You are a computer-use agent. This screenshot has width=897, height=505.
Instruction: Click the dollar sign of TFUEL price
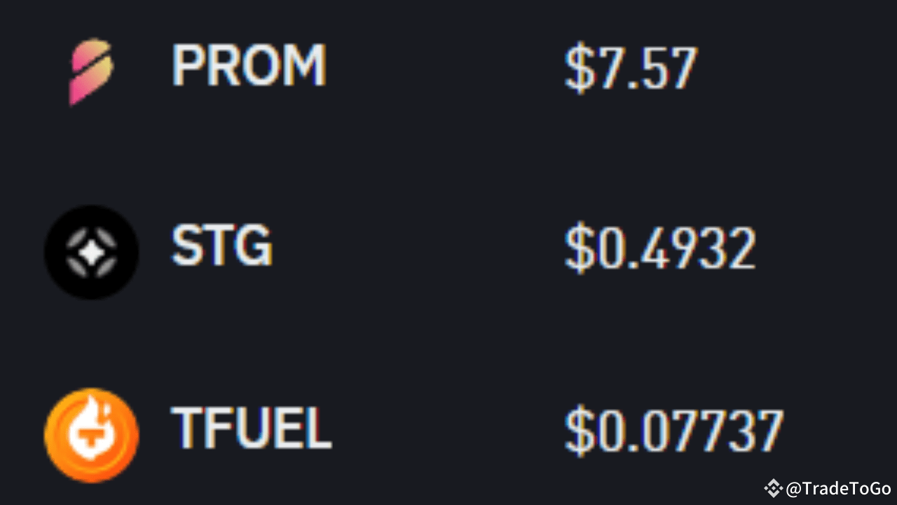[x=579, y=431]
